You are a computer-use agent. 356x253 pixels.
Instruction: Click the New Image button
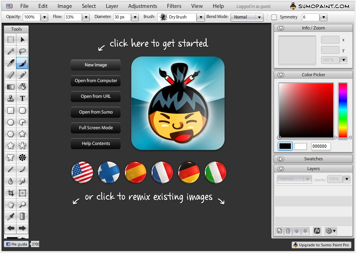(x=96, y=65)
